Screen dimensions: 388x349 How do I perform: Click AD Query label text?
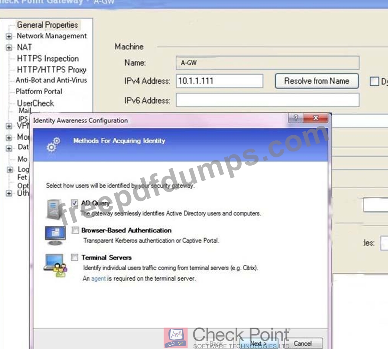click(95, 203)
